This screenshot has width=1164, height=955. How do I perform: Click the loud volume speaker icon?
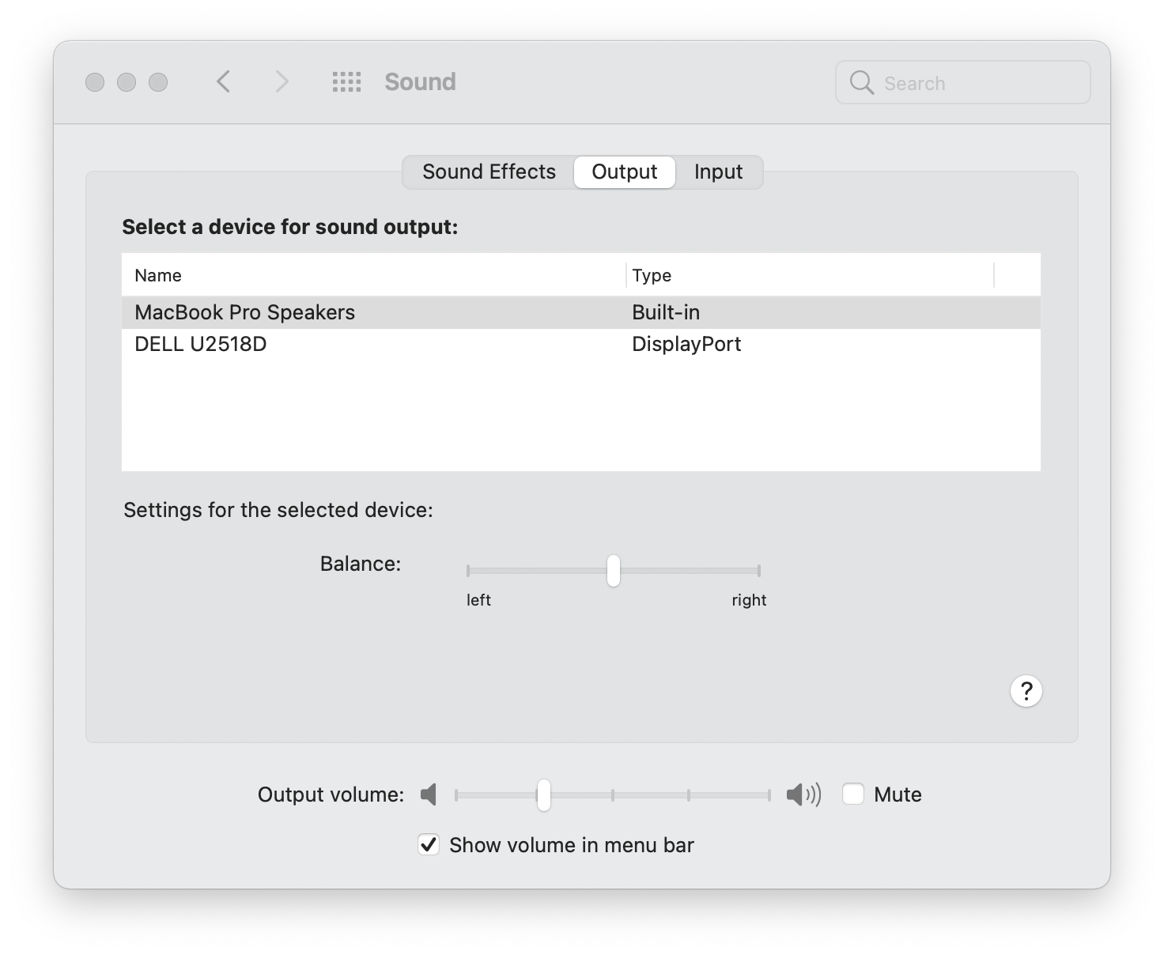pos(803,795)
